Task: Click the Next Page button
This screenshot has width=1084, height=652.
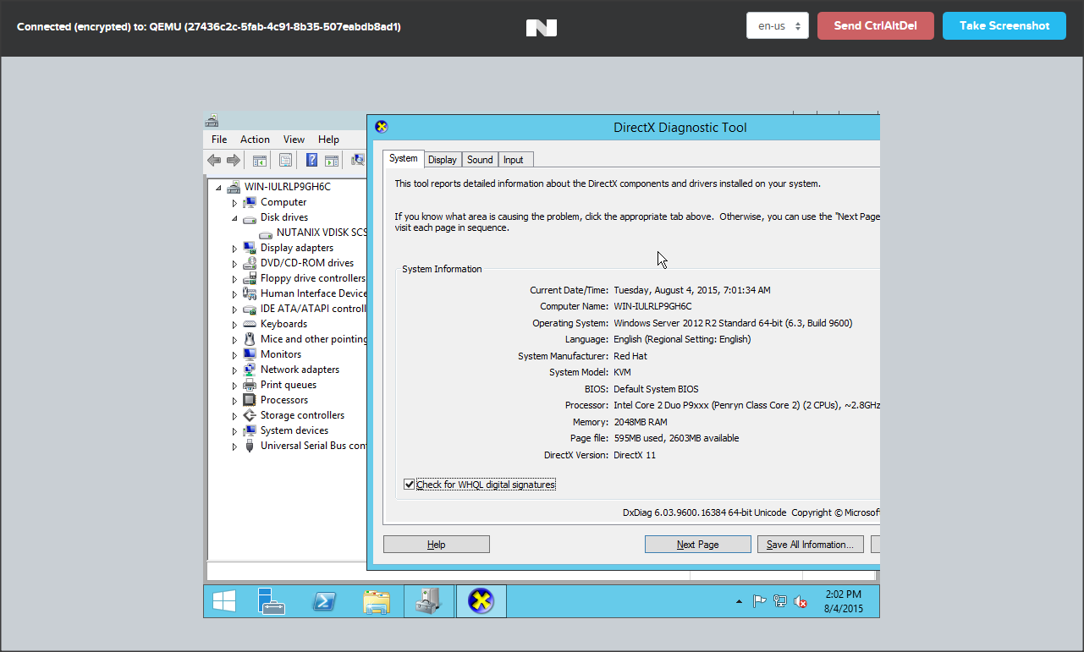Action: pos(697,545)
